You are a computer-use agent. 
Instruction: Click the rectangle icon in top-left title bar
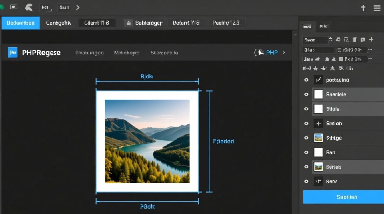point(14,7)
